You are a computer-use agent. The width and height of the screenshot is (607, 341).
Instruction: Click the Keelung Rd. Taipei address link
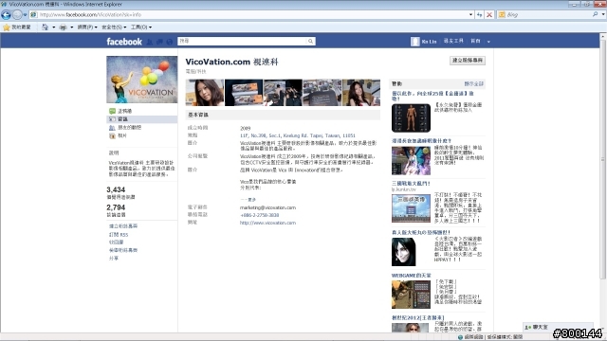(x=297, y=135)
